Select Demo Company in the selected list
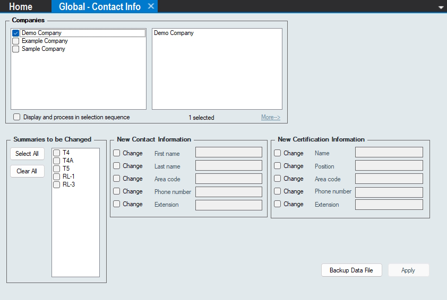Viewport: 447px width, 300px height. click(x=174, y=33)
